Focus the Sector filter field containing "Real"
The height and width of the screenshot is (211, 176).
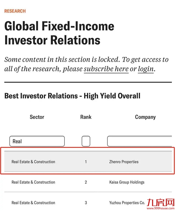pyautogui.click(x=37, y=141)
